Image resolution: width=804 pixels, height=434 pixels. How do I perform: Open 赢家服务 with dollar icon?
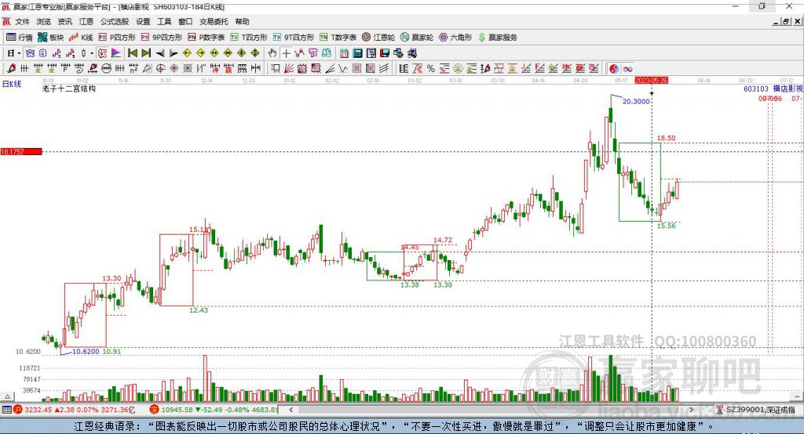[x=497, y=38]
